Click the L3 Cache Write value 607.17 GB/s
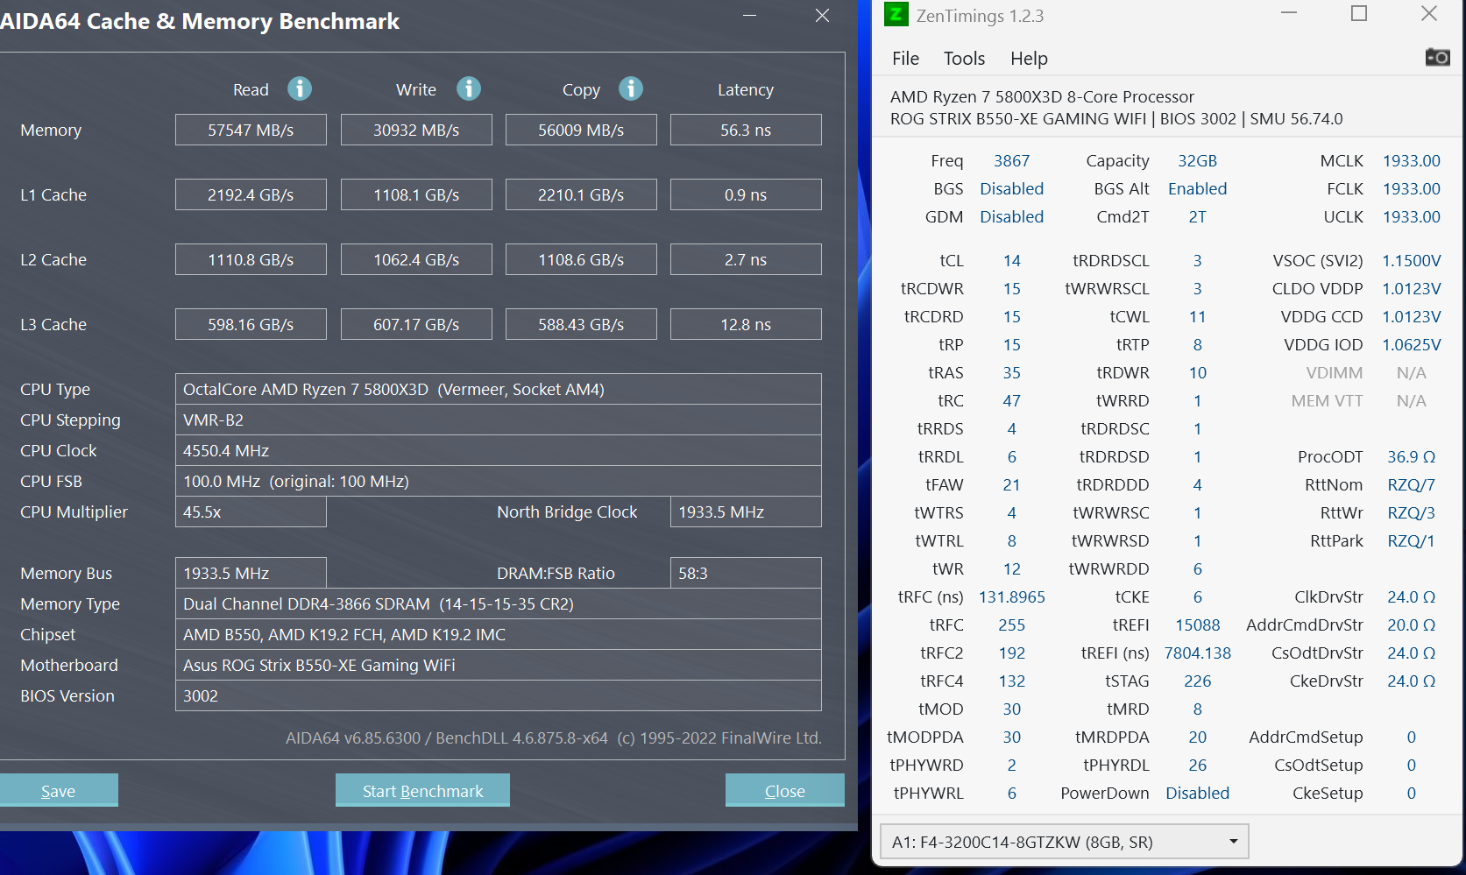The image size is (1466, 875). pyautogui.click(x=416, y=324)
